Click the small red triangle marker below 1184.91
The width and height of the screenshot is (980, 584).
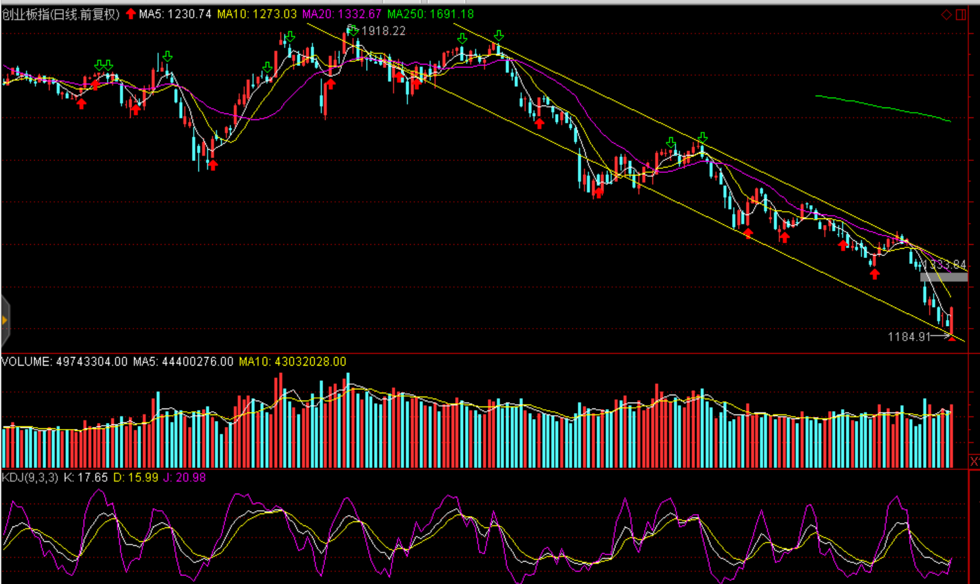tap(952, 338)
